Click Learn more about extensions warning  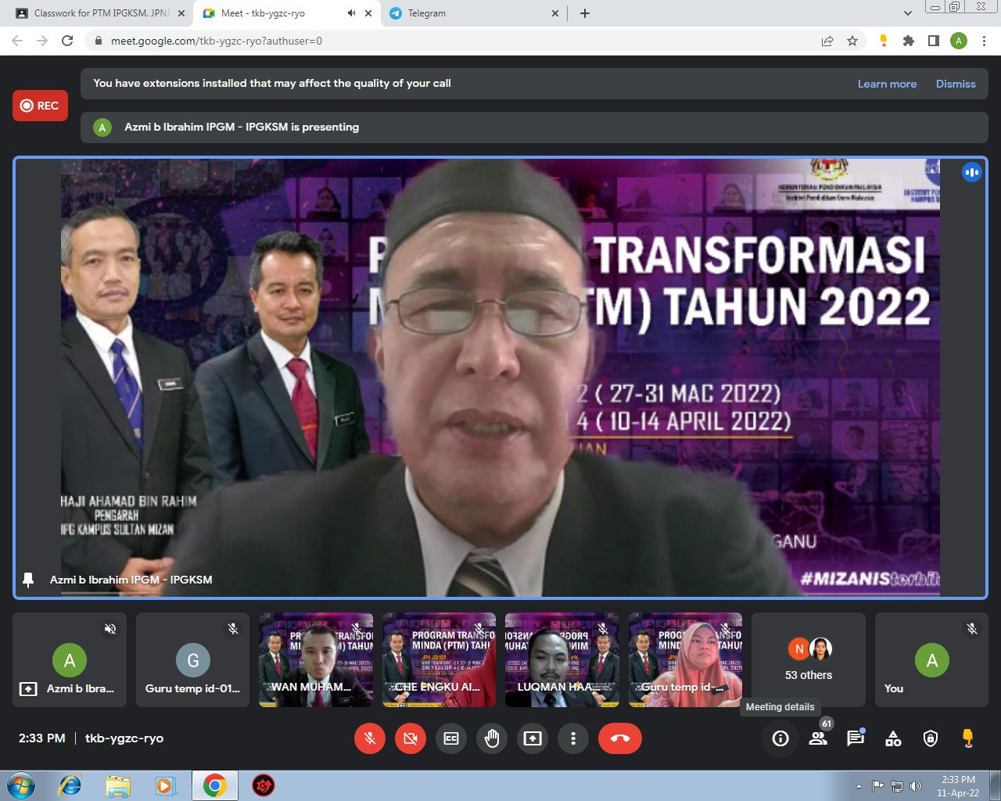tap(887, 84)
